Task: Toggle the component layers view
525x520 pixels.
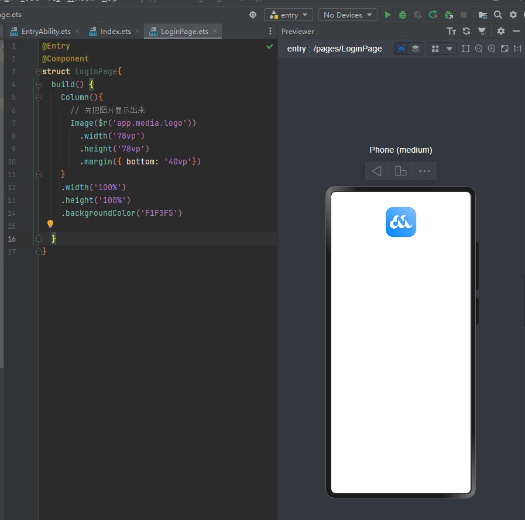Action: 416,49
